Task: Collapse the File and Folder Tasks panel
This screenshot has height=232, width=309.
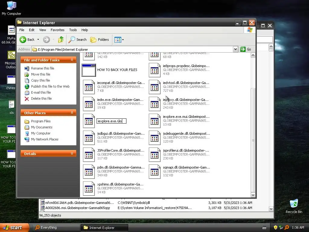Action: click(72, 60)
